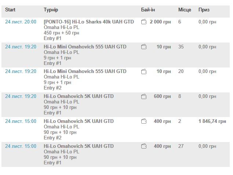Click the wallet icon beside 2 000 грн buy-in
The height and width of the screenshot is (175, 233).
click(x=144, y=22)
